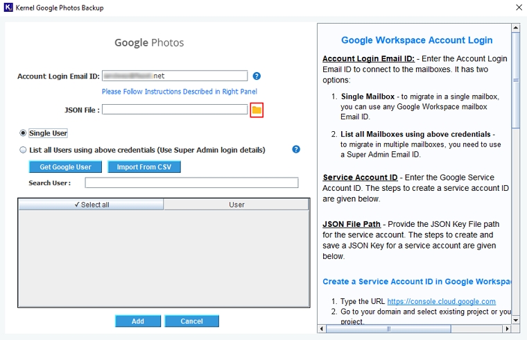This screenshot has width=527, height=340.
Task: Click the Get Google User button
Action: [66, 167]
